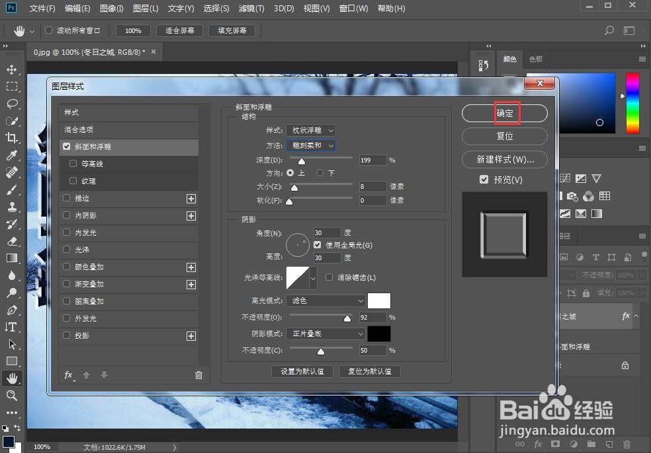Switch to the 色板 panel tab
Viewport: 651px width, 453px height.
point(535,59)
